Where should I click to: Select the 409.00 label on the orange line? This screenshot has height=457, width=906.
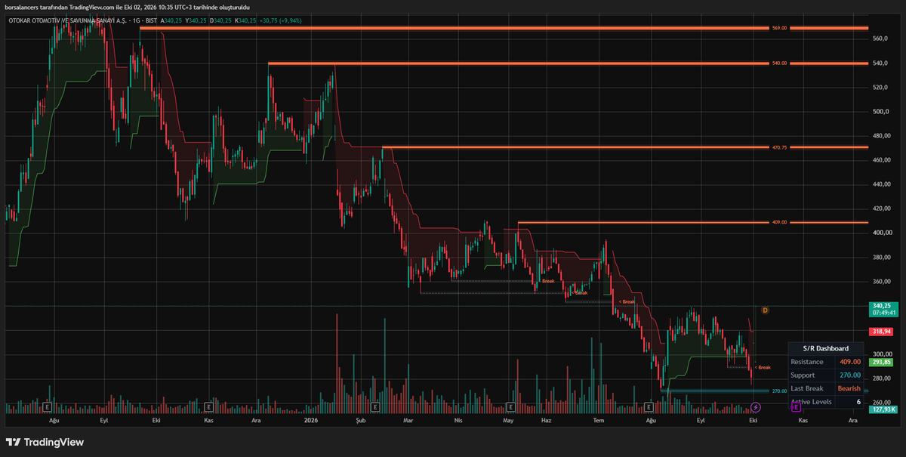point(779,222)
